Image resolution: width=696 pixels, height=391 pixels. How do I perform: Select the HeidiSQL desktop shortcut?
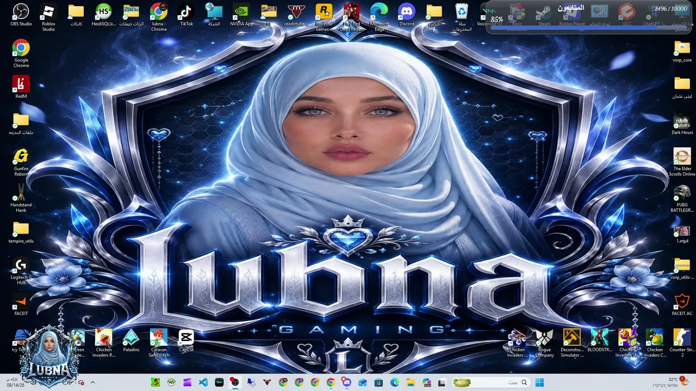[x=103, y=15]
